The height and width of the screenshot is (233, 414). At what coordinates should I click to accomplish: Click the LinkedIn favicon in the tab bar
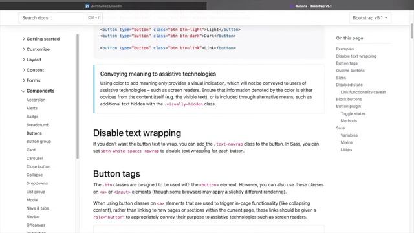coord(87,6)
